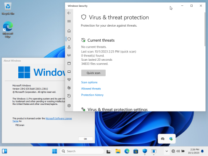This screenshot has height=156, width=208.
Task: Open Settings gear in Windows Security sidebar
Action: pos(69,106)
